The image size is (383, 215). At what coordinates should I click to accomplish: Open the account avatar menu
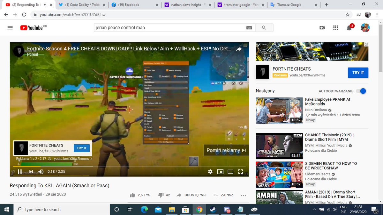click(x=365, y=28)
